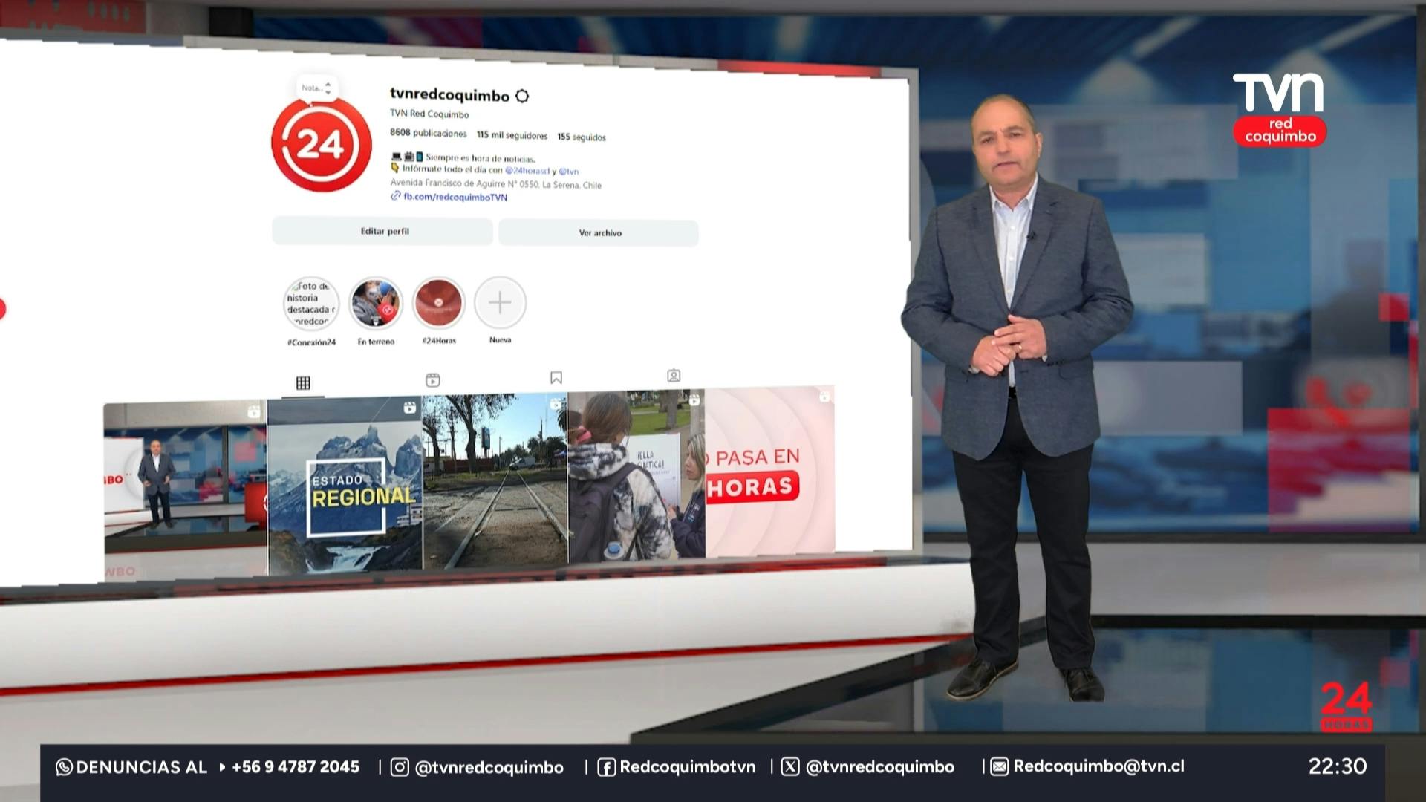Viewport: 1426px width, 802px height.
Task: Click the reel icon on studio presenter post
Action: coord(254,412)
